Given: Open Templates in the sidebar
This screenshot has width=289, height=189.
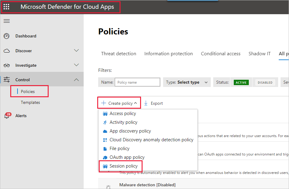Looking at the screenshot, I should pos(30,102).
